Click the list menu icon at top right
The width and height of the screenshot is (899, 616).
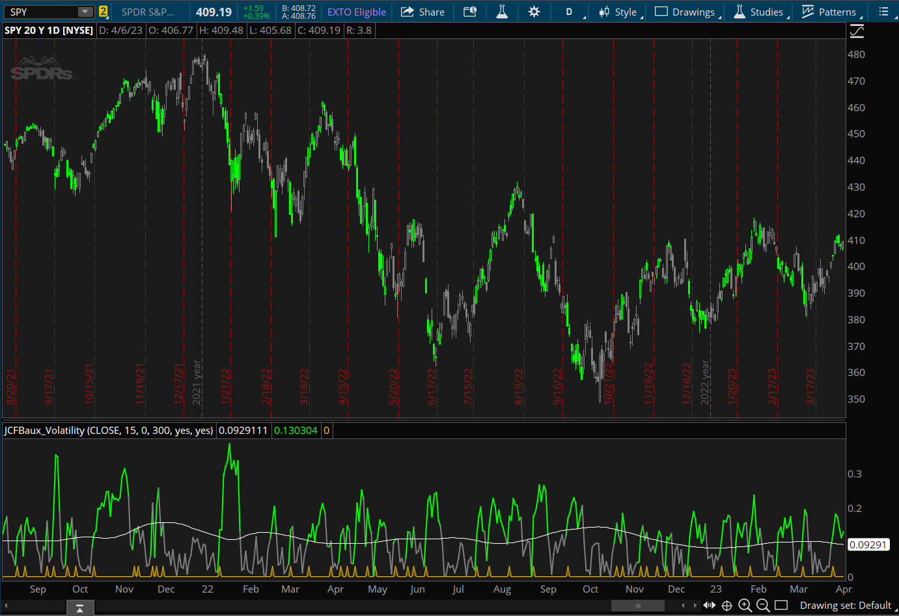point(883,12)
